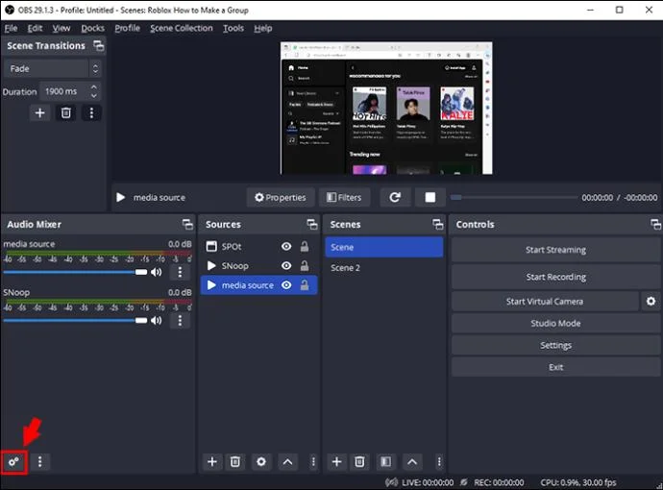This screenshot has height=490, width=663.
Task: Enable Studio Mode
Action: tap(555, 323)
